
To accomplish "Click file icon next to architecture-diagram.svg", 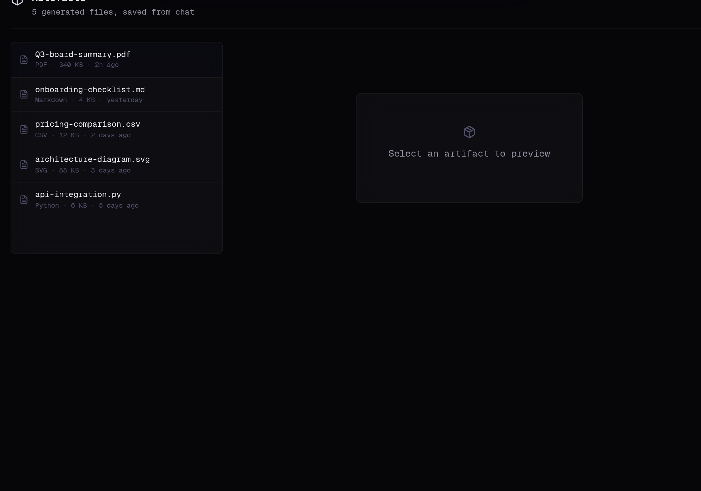I will click(x=24, y=165).
